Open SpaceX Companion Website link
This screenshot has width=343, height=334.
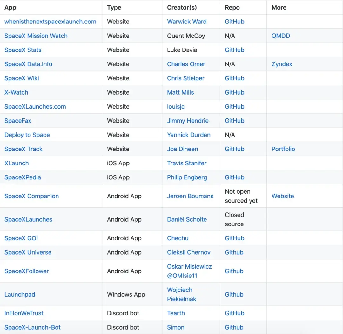point(283,196)
